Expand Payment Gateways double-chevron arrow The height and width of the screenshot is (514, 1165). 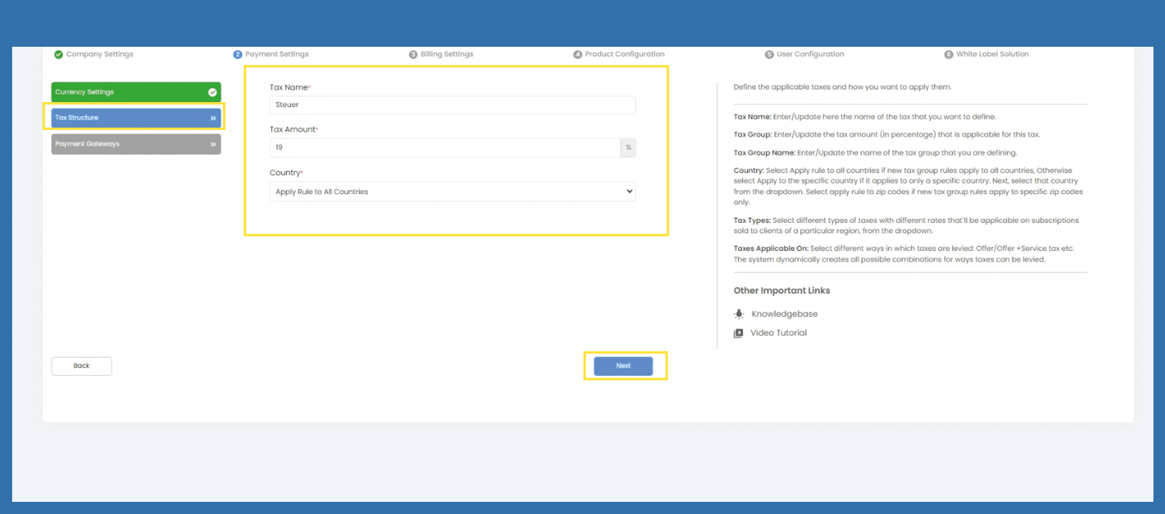(x=213, y=145)
